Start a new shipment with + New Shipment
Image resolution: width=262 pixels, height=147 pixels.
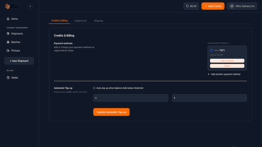click(x=19, y=61)
